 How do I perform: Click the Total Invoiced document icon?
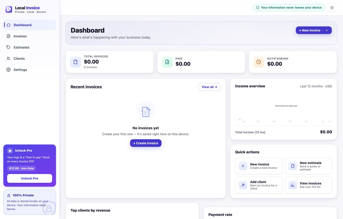point(76,62)
